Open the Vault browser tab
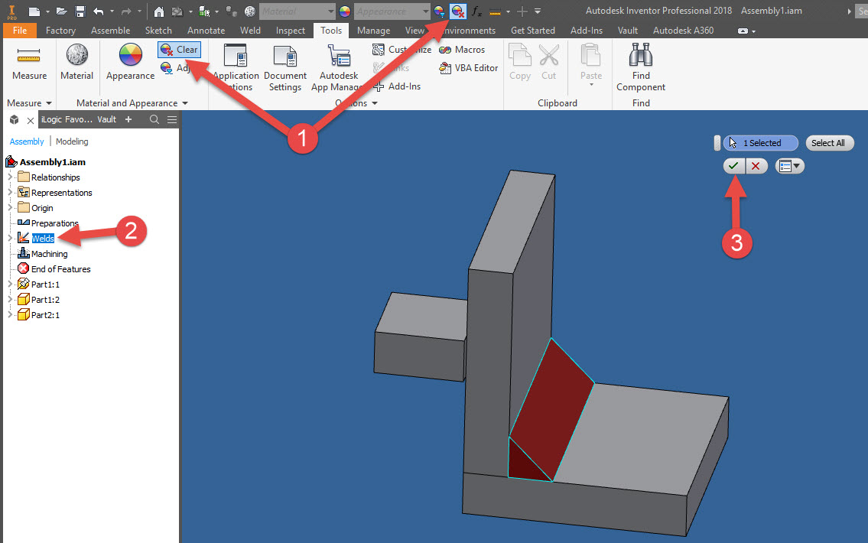This screenshot has height=543, width=868. [x=107, y=119]
